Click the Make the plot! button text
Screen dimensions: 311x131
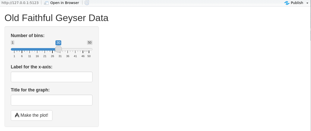point(34,115)
